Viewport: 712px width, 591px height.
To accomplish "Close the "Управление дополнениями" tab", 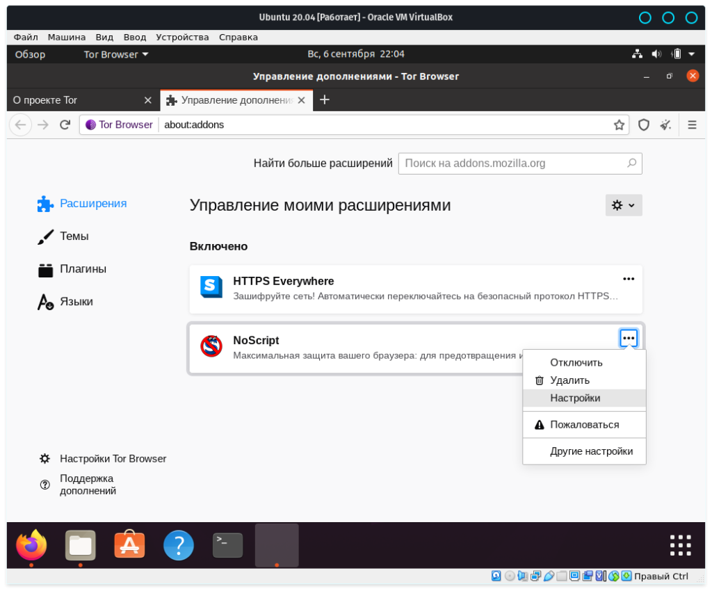I will click(301, 100).
